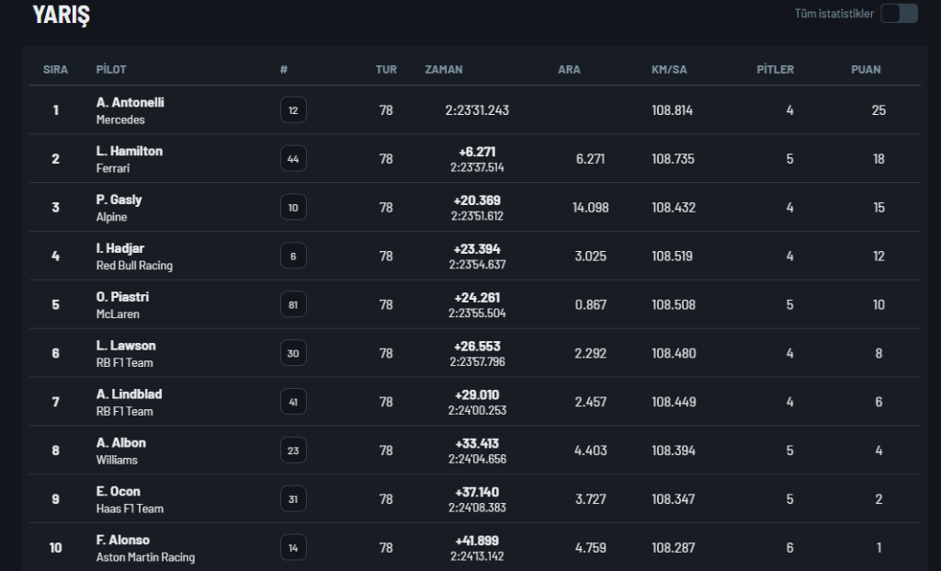The height and width of the screenshot is (571, 941).
Task: Click Hamilton's car number 44 badge
Action: point(293,158)
